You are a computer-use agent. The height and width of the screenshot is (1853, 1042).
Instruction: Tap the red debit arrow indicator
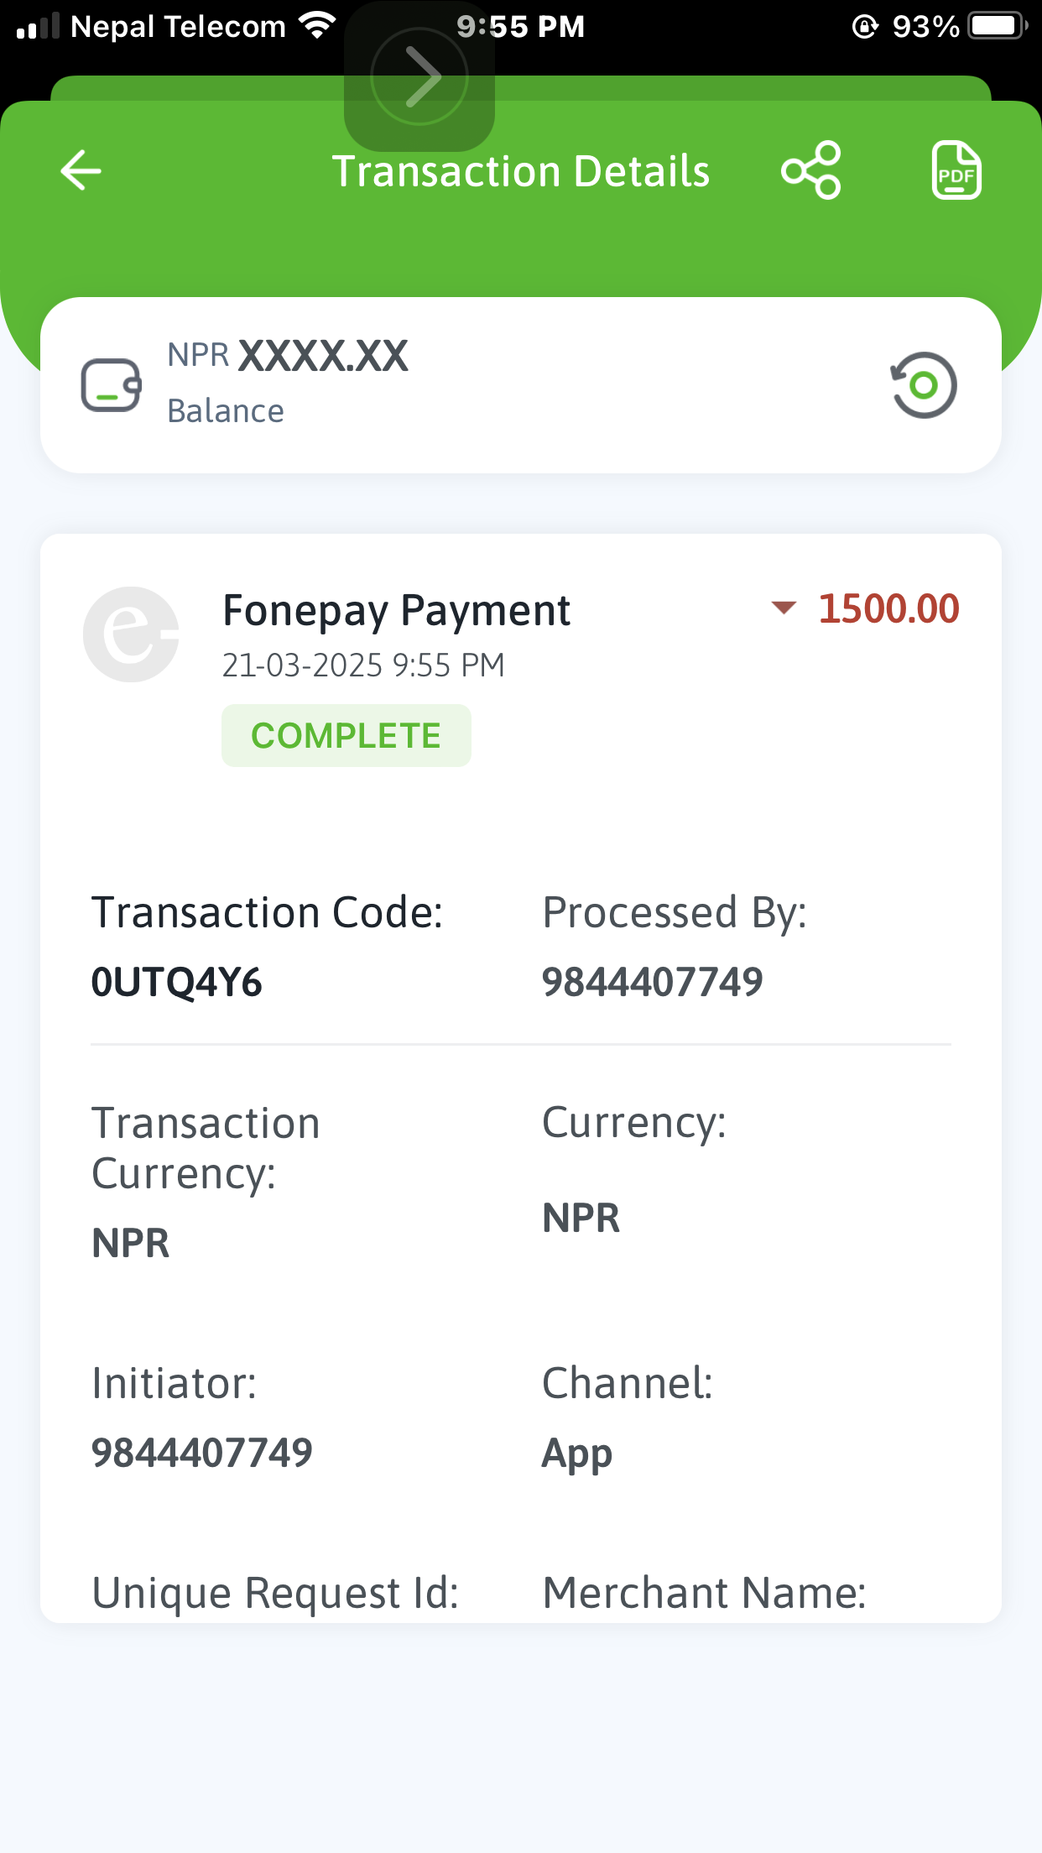click(784, 608)
